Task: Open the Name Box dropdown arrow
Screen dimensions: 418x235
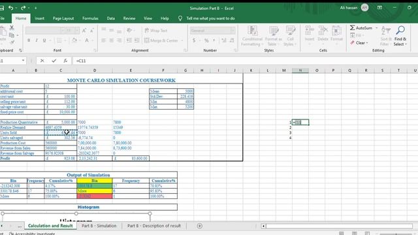Action: point(24,61)
